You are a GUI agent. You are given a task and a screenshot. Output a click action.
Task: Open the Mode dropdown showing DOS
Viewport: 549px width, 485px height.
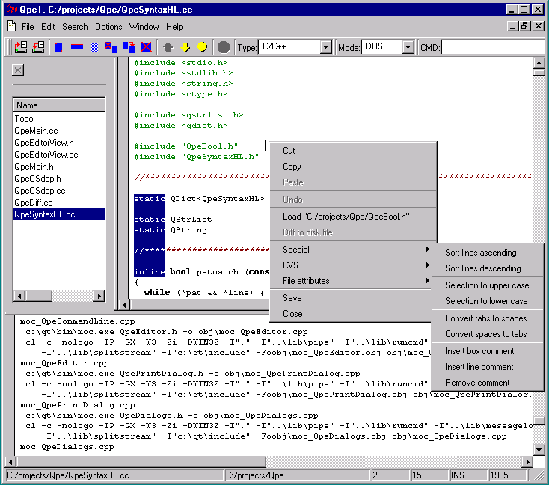408,47
